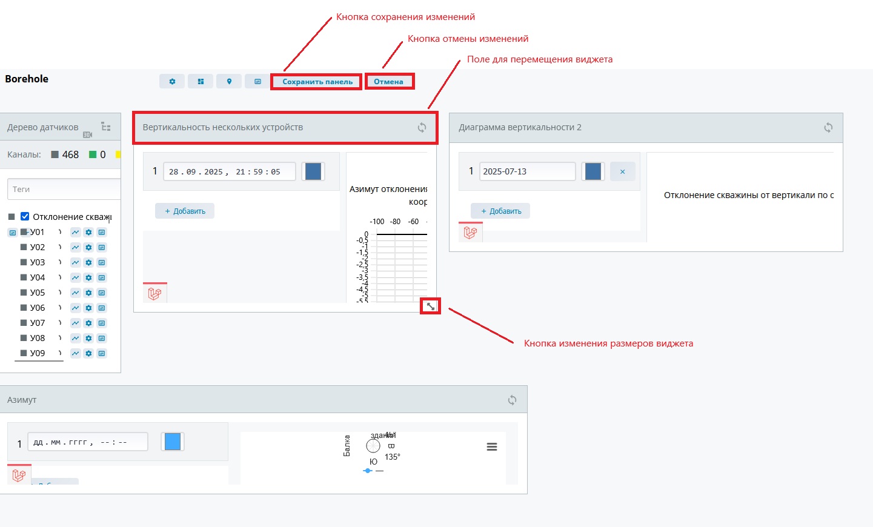Viewport: 873px width, 527px height.
Task: Toggle the square marker beside У08
Action: [24, 338]
